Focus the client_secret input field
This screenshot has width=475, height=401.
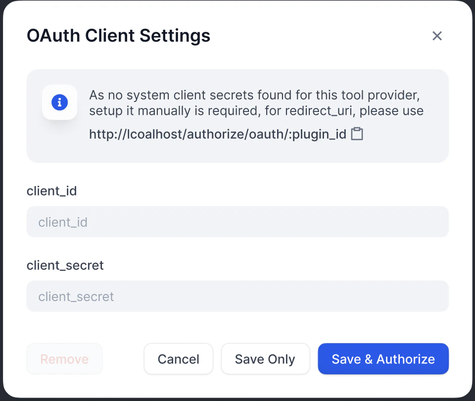coord(237,296)
